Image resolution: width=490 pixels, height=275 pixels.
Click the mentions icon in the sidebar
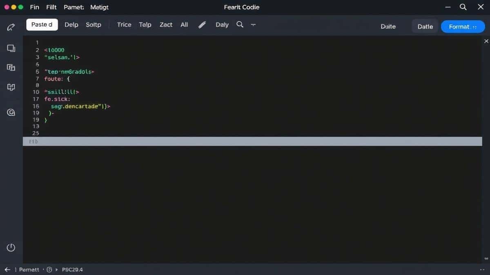[x=11, y=112]
